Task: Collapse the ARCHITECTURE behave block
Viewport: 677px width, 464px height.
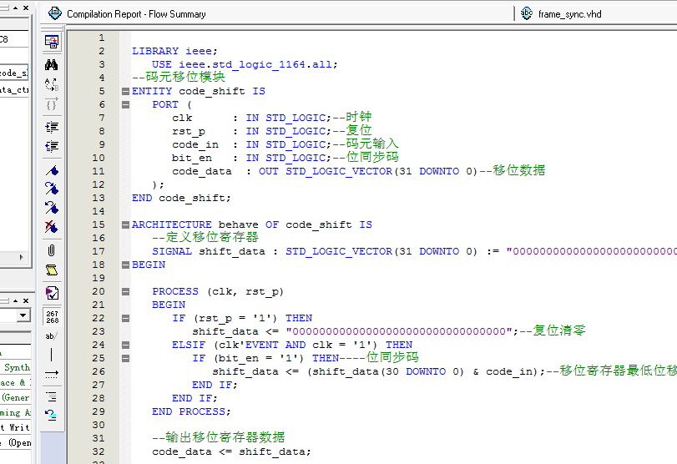Action: [x=125, y=224]
